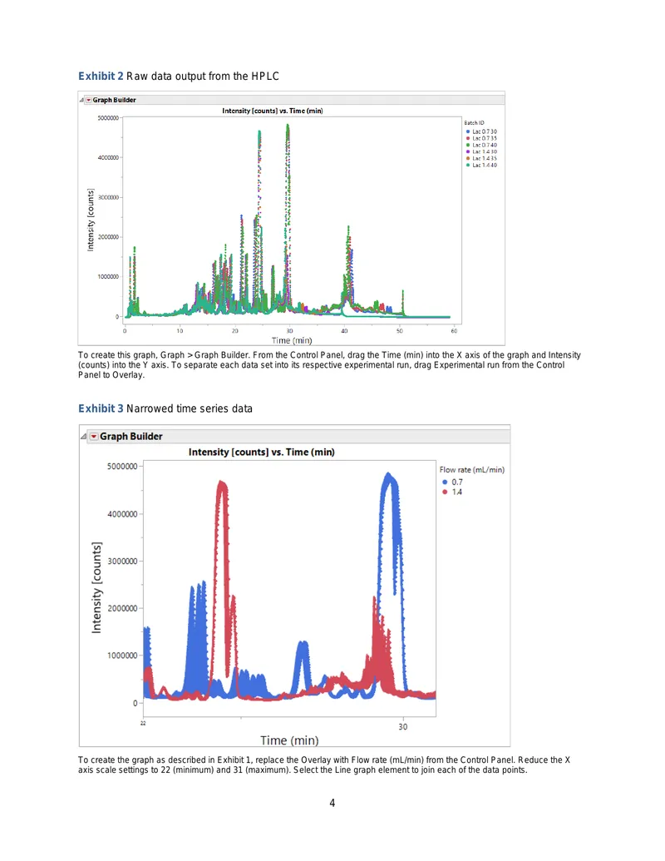Click the '40' tick on Exhibit 2 X axis
Image resolution: width=665 pixels, height=861 pixels.
(x=345, y=331)
